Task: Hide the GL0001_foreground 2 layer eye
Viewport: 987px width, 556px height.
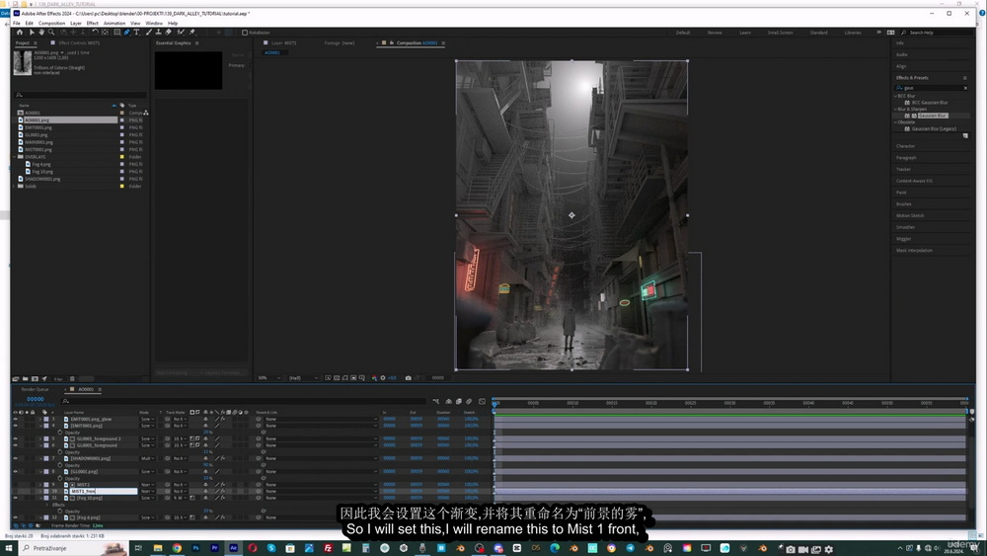Action: click(15, 438)
